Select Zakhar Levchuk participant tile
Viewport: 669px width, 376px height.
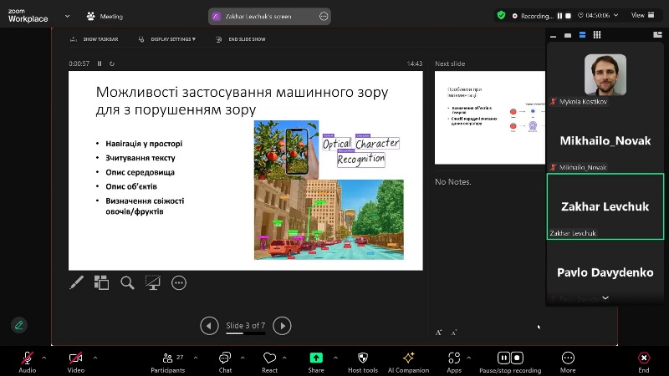point(605,206)
